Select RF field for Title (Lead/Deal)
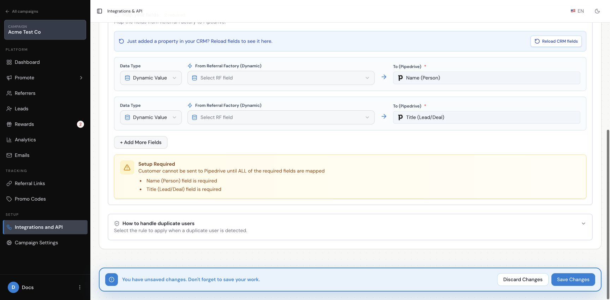The image size is (610, 300). click(x=281, y=117)
